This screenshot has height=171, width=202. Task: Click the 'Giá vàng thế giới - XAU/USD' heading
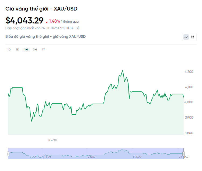pyautogui.click(x=41, y=9)
